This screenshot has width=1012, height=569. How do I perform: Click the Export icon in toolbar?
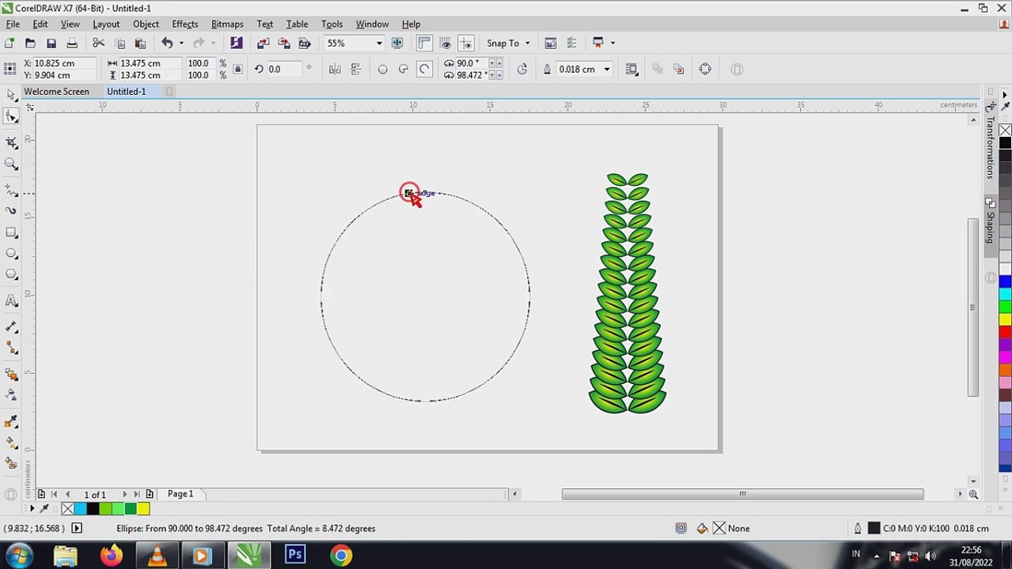point(284,43)
